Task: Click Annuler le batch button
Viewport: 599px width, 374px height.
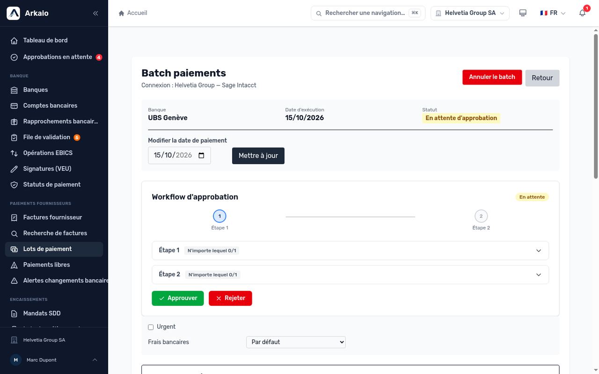Action: 492,77
